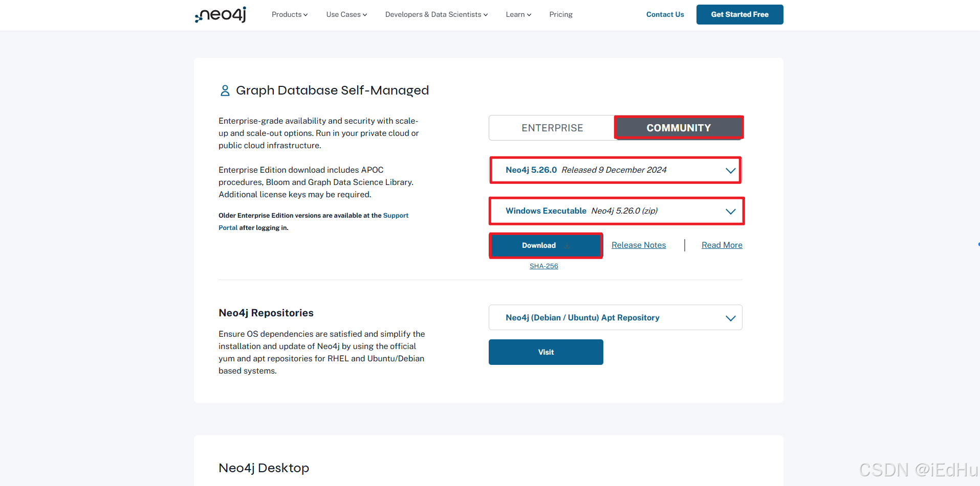This screenshot has width=980, height=486.
Task: Click the user icon beside Graph Database Self-Managed
Action: 225,90
